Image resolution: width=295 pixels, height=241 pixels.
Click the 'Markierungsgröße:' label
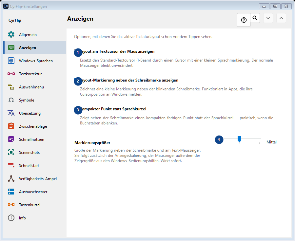tap(92, 143)
